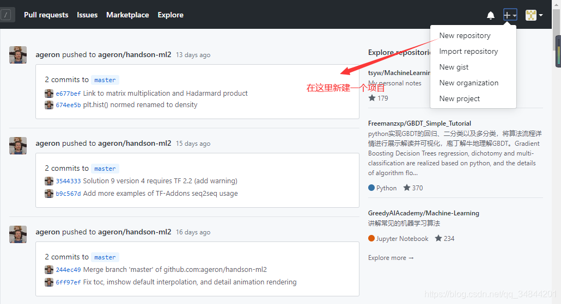This screenshot has width=561, height=304.
Task: Open the master branch label, 13 days ago
Action: point(105,80)
